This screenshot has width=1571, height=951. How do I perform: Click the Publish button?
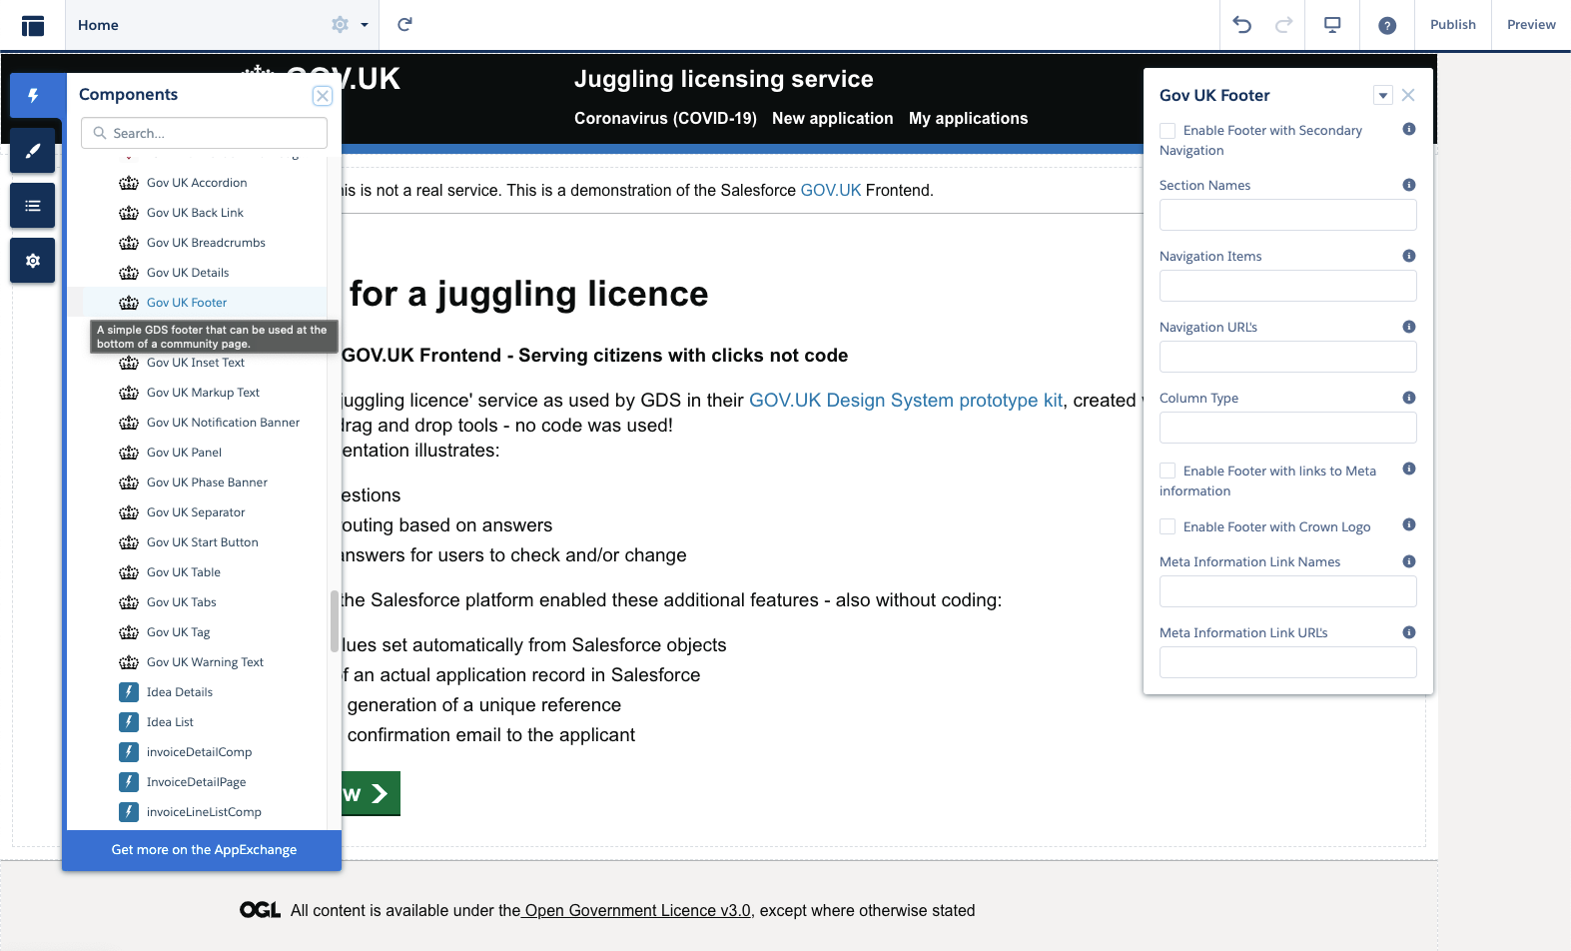[x=1452, y=25]
